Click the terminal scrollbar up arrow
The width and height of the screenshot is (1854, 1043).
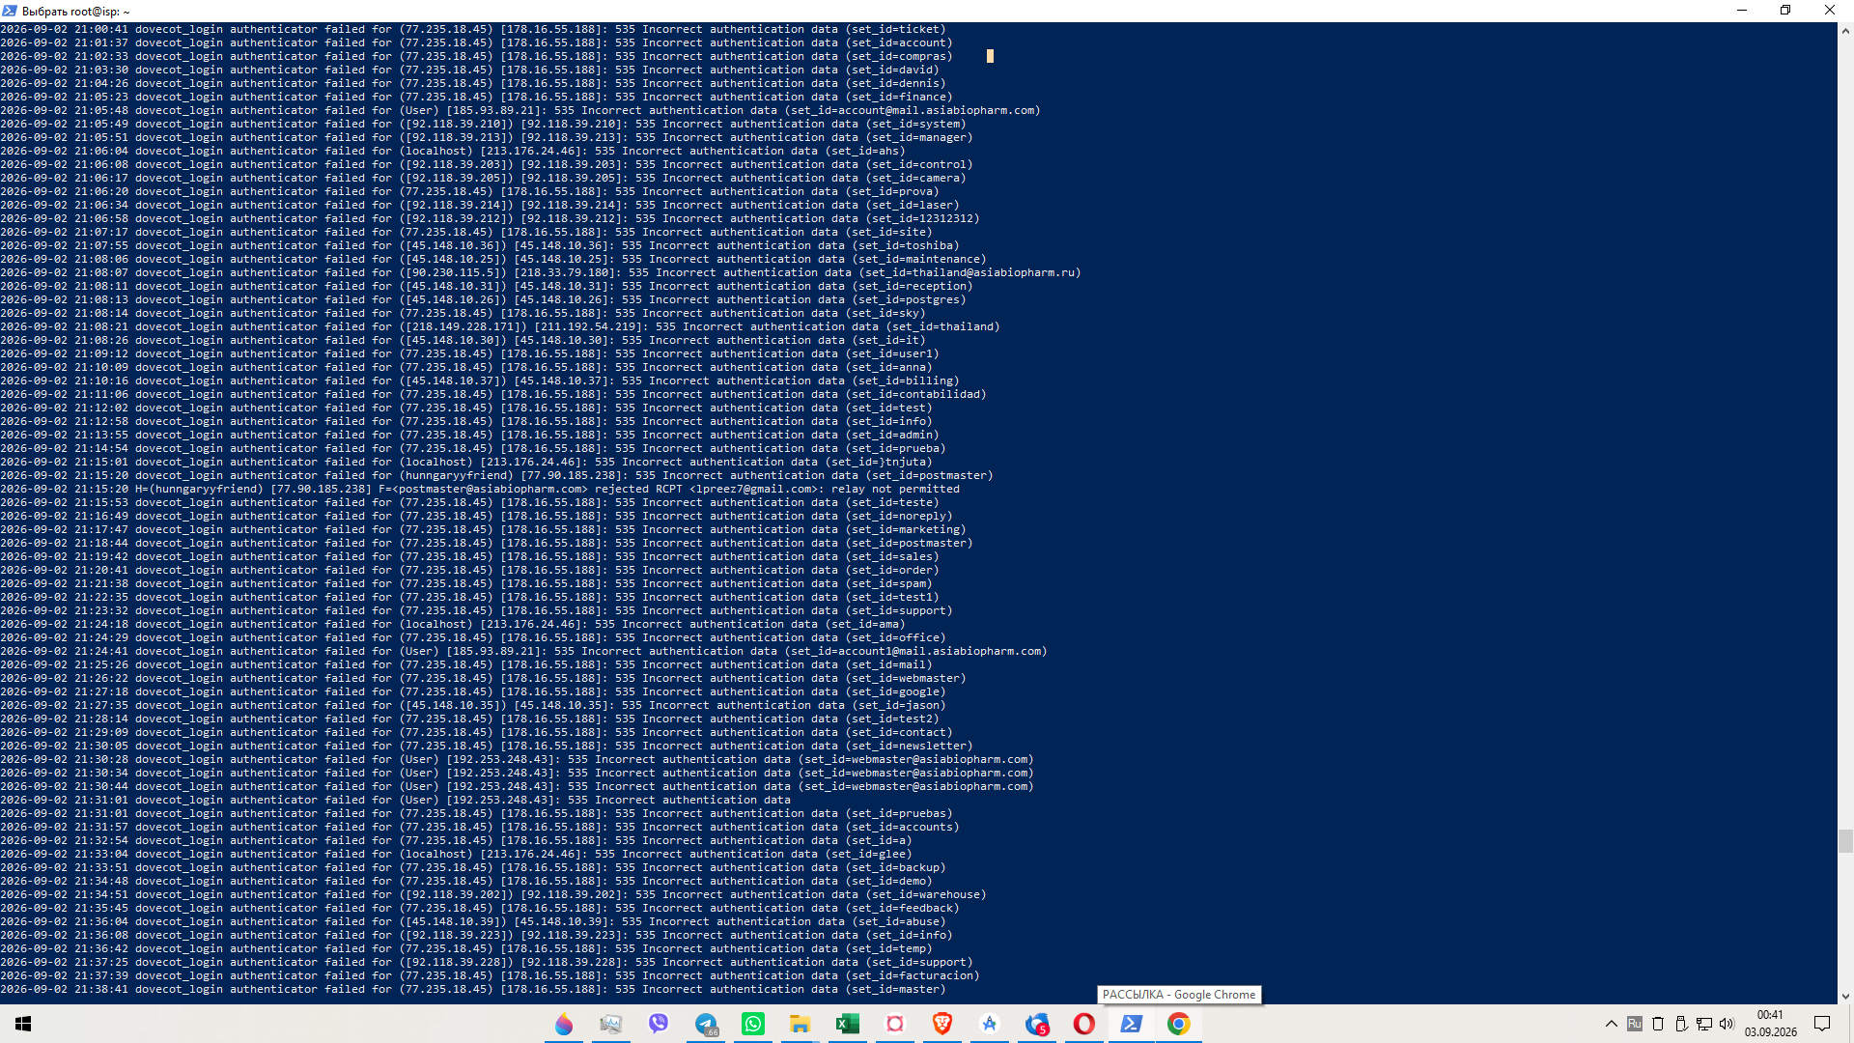tap(1845, 30)
